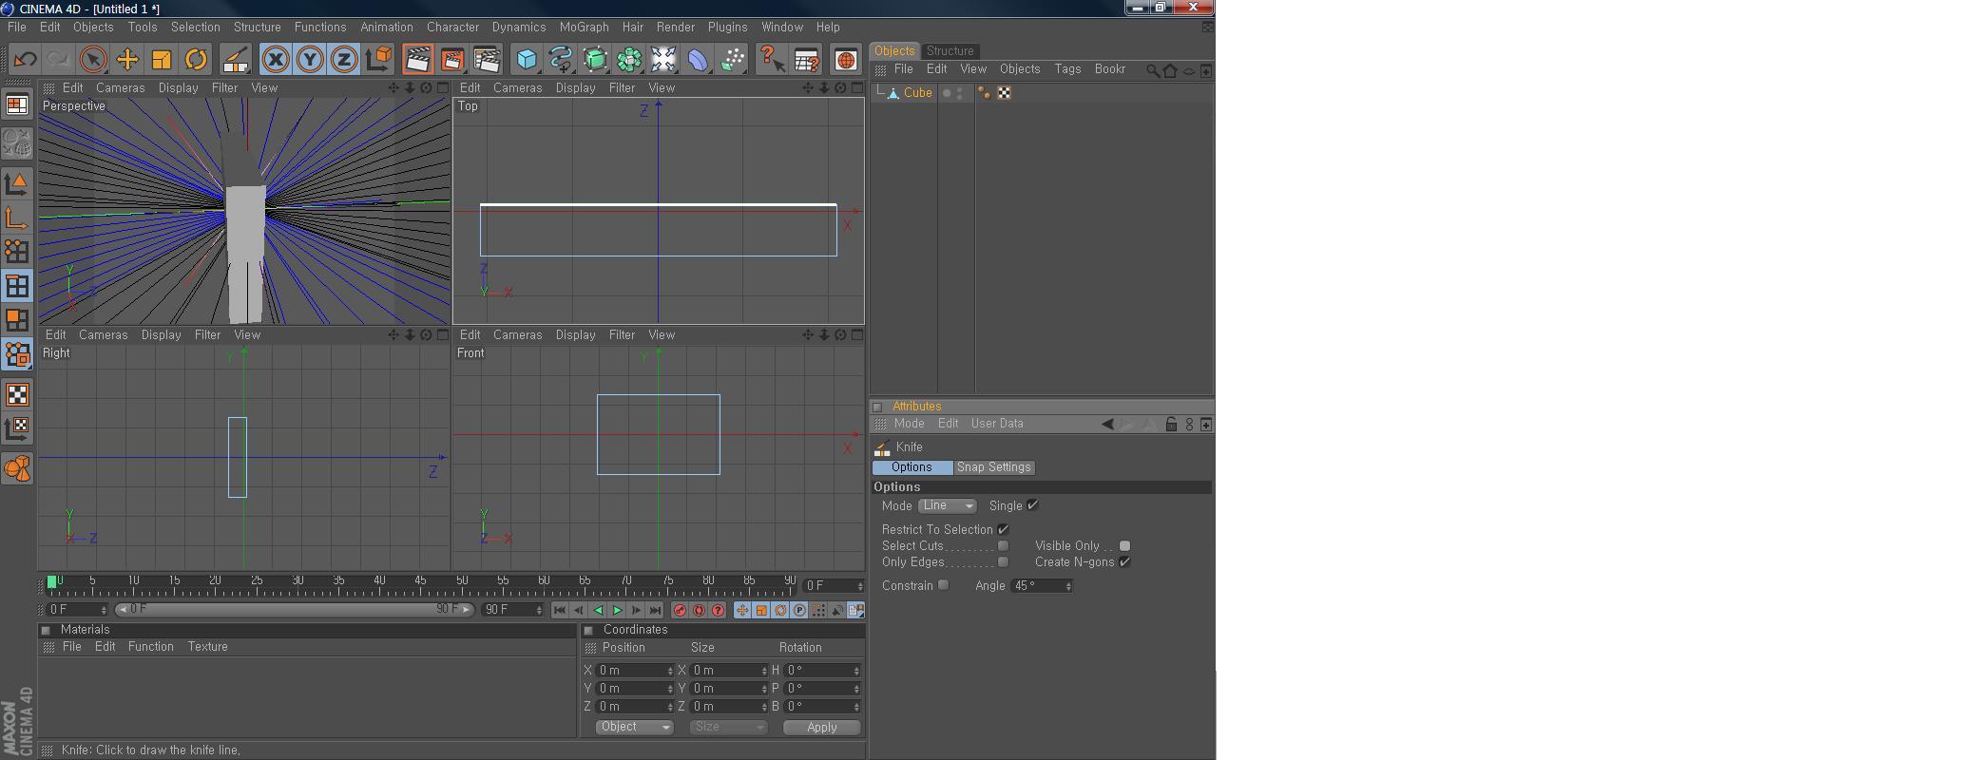Toggle Z axis lock
Image resolution: width=1977 pixels, height=760 pixels.
pos(344,59)
